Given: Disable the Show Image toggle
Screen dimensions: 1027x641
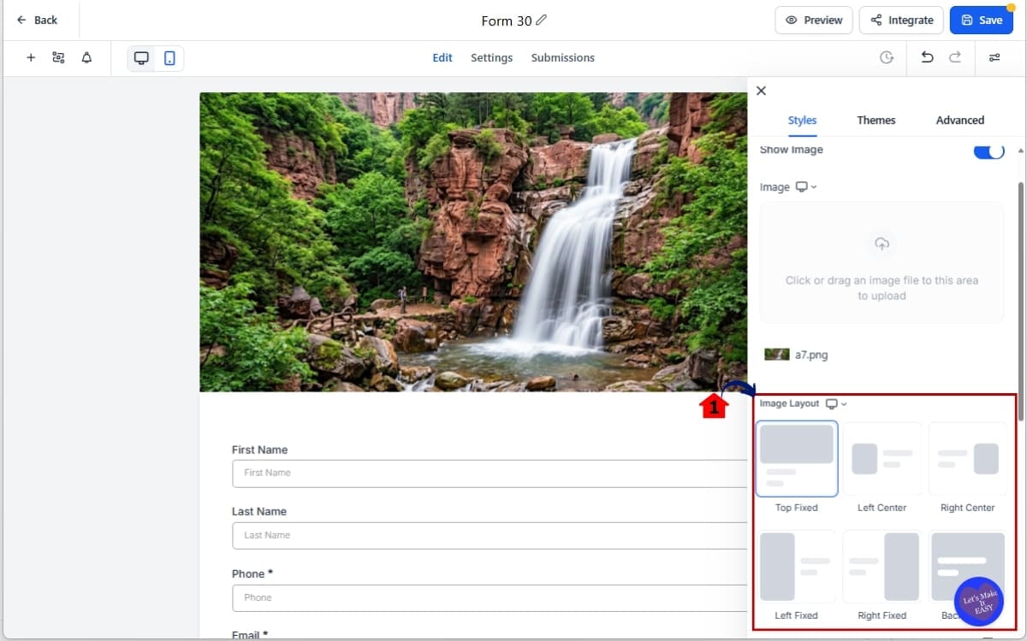Looking at the screenshot, I should (x=988, y=150).
